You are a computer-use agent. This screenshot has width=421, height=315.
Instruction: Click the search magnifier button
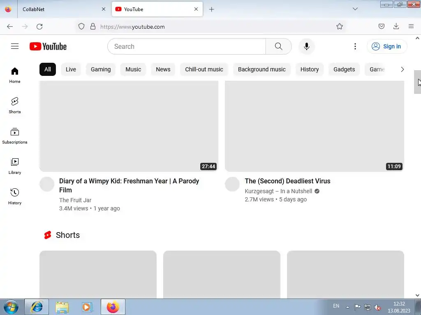click(x=278, y=46)
